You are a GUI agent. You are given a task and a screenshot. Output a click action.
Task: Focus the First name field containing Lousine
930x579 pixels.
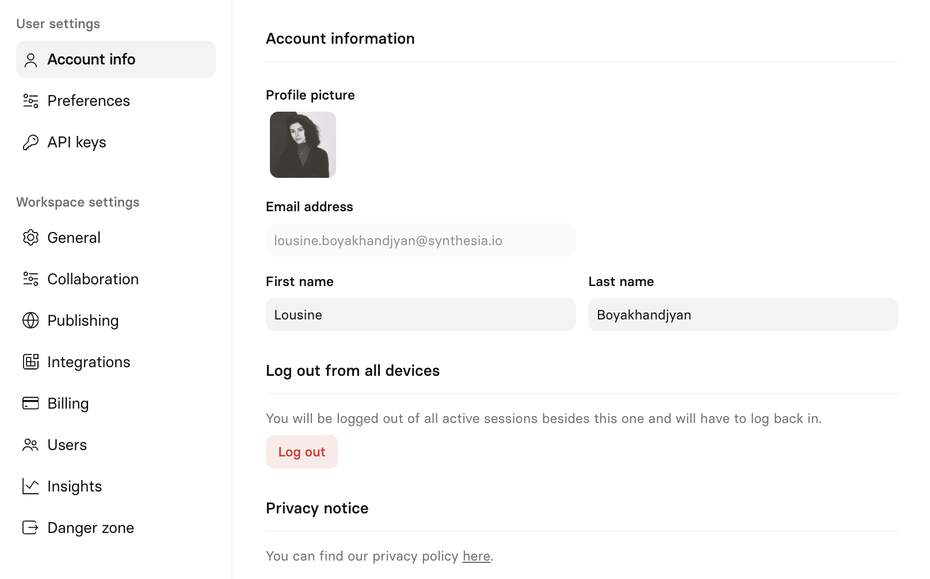tap(421, 315)
